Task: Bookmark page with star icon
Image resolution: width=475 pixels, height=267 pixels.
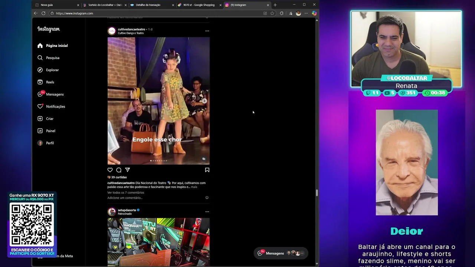Action: click(272, 13)
